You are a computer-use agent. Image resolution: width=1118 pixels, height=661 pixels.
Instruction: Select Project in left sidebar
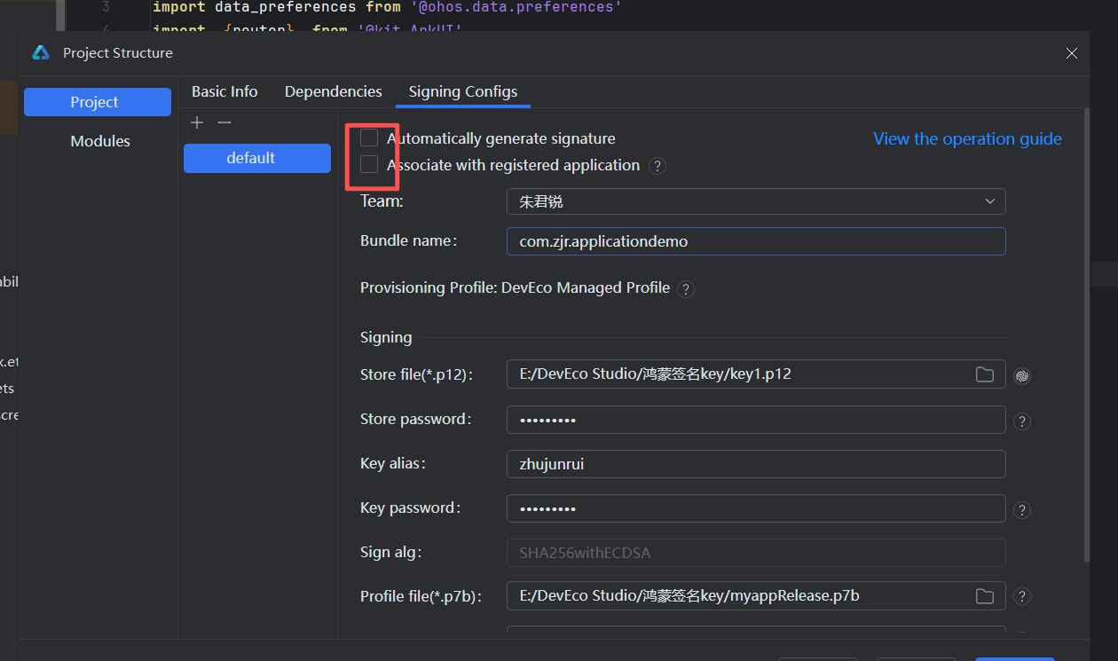click(x=98, y=102)
